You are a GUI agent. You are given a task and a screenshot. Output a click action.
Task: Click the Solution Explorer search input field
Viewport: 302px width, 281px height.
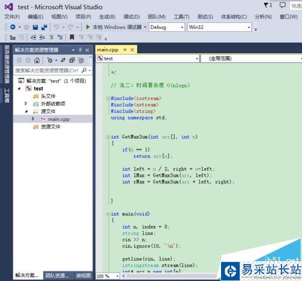47,71
